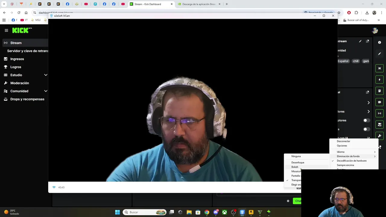Image resolution: width=386 pixels, height=217 pixels.
Task: Open the top arrow row in dashboard panel
Action: coord(368,103)
